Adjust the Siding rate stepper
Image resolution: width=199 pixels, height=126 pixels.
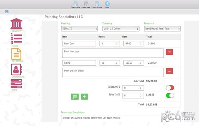(x=141, y=63)
